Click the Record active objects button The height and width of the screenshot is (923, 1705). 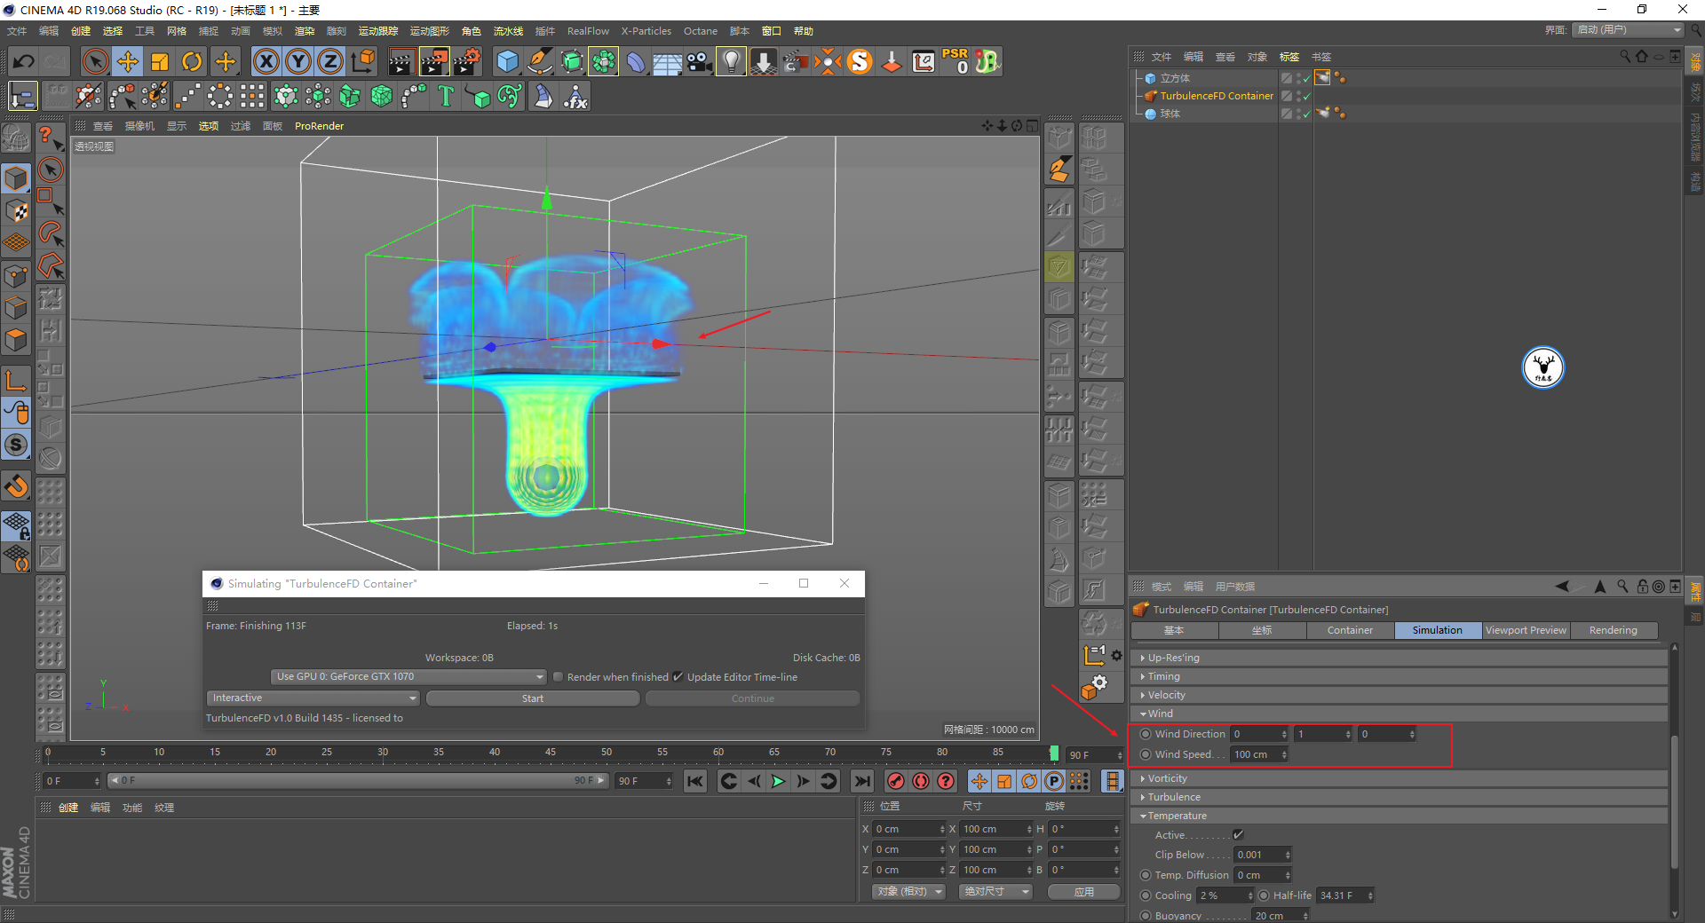(896, 781)
